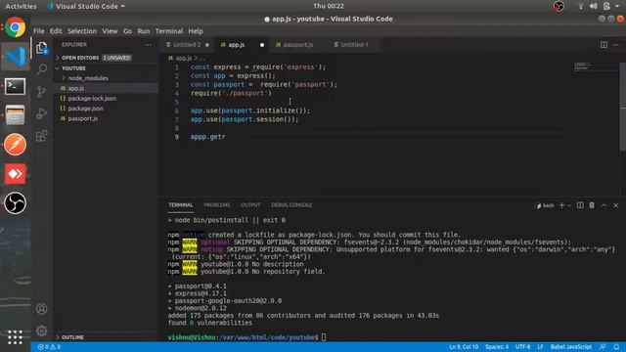Open editor more actions ellipsis
626x352 pixels.
(x=616, y=45)
